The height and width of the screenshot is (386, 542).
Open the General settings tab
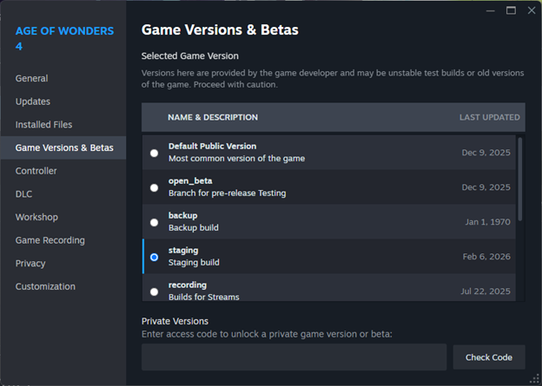(x=31, y=78)
